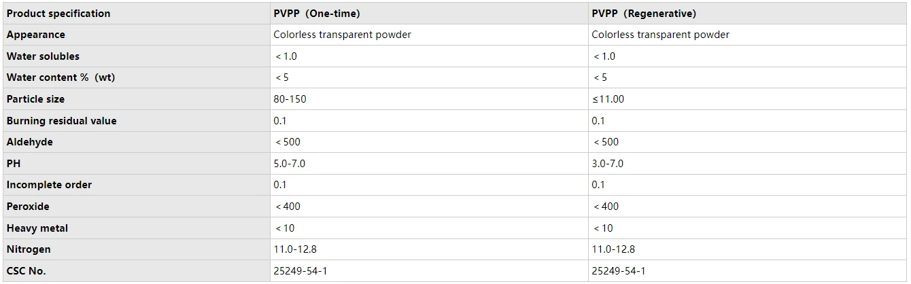Select the Product specification header cell

click(135, 14)
